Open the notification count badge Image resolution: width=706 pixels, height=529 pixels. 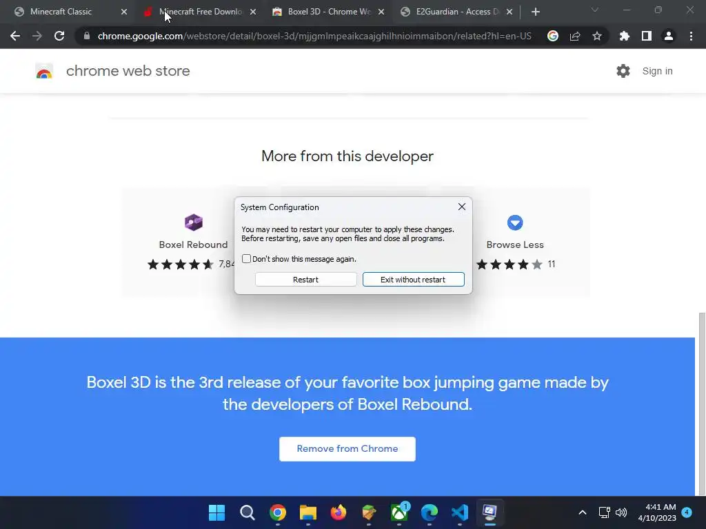(687, 512)
